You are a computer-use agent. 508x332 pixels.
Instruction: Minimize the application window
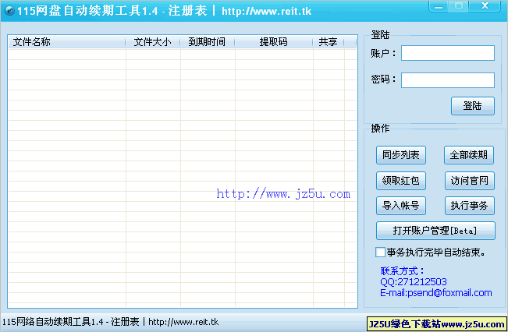coord(439,6)
